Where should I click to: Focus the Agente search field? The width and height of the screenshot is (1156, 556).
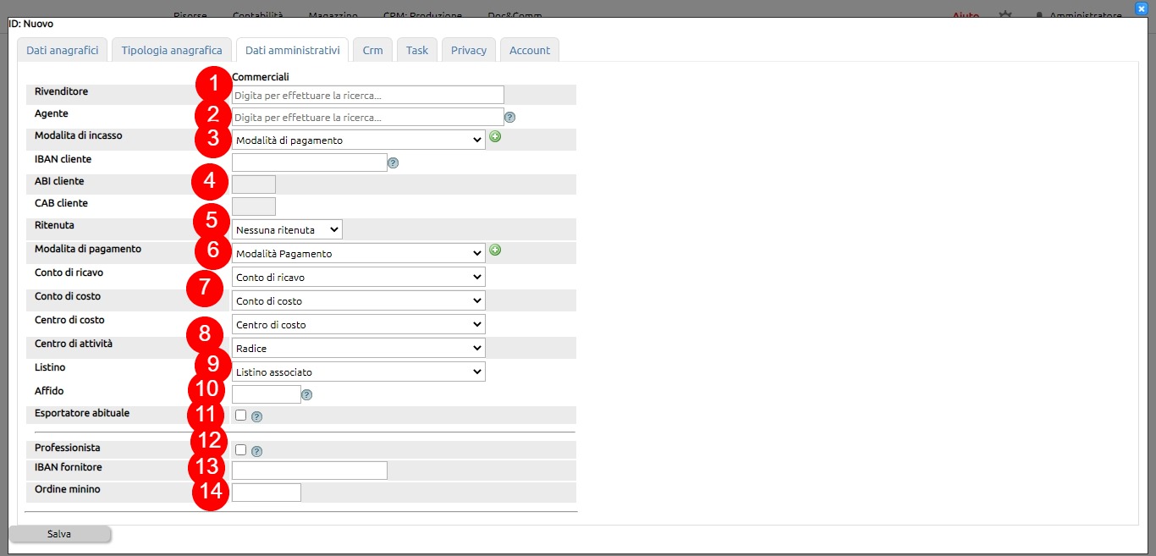tap(368, 117)
